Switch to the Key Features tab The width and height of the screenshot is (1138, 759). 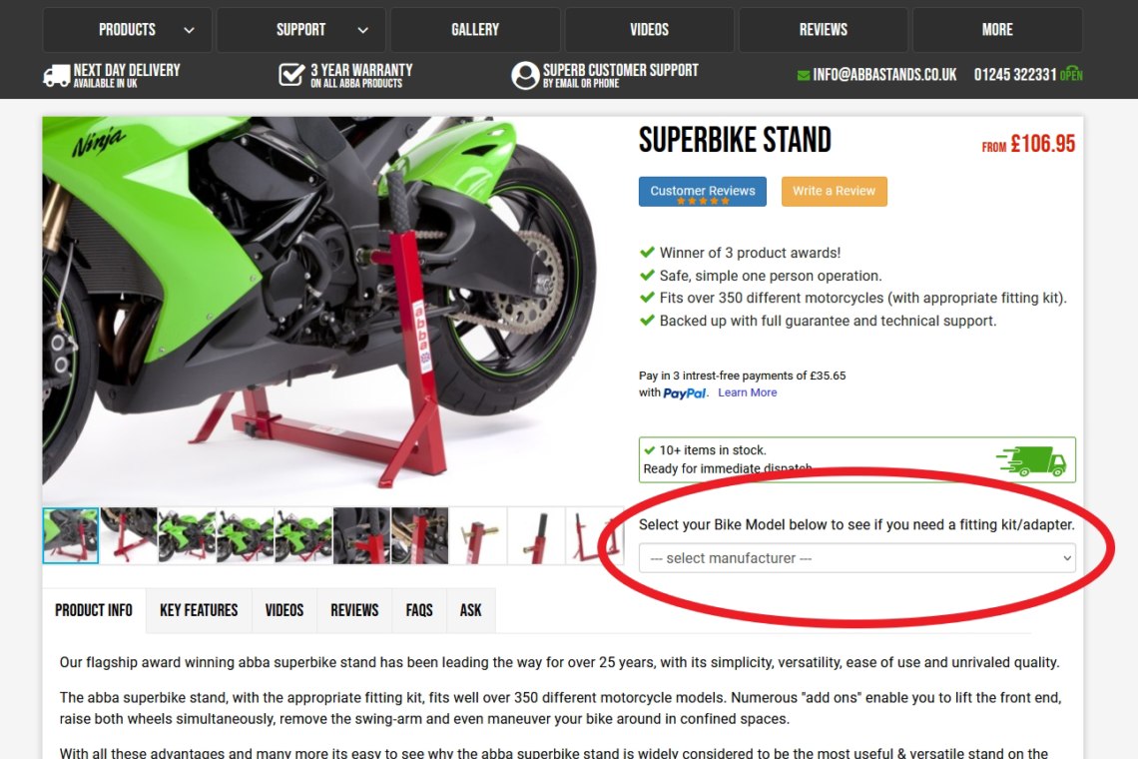[x=199, y=610]
